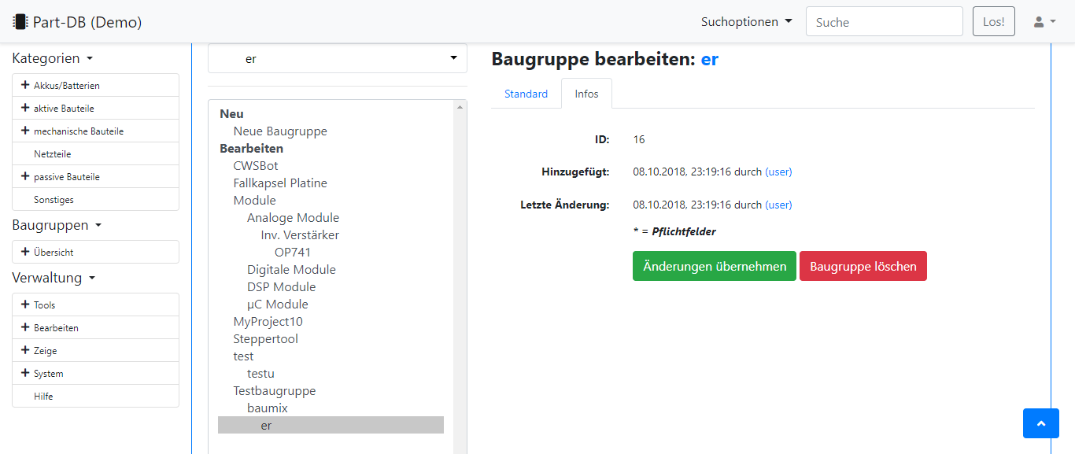Select the Infos tab
The image size is (1075, 454).
coord(586,94)
